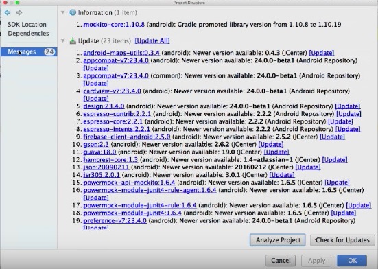Confirm with the OK button
This screenshot has height=269, width=378.
click(x=352, y=261)
